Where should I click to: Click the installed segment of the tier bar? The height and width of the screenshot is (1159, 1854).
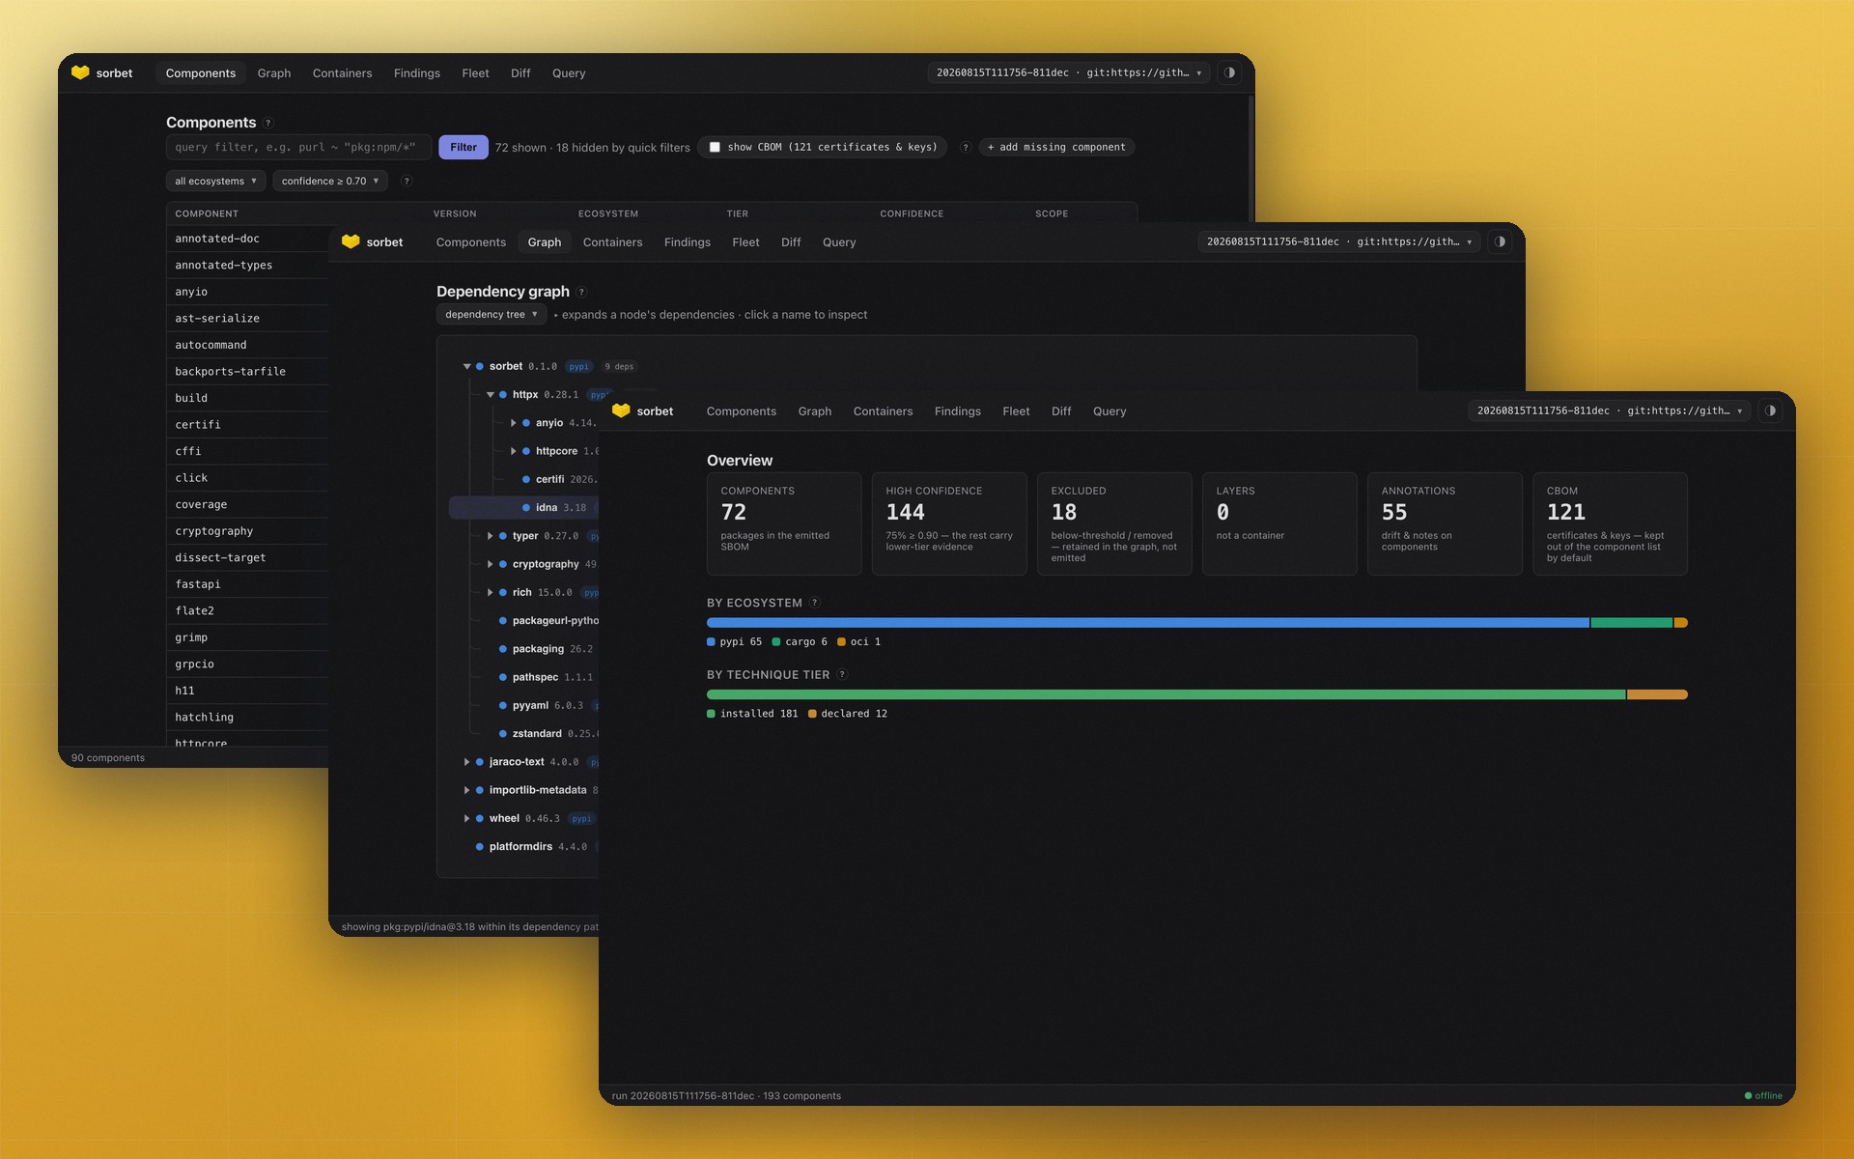click(1166, 694)
